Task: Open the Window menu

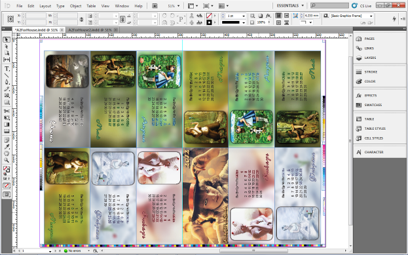Action: 122,6
